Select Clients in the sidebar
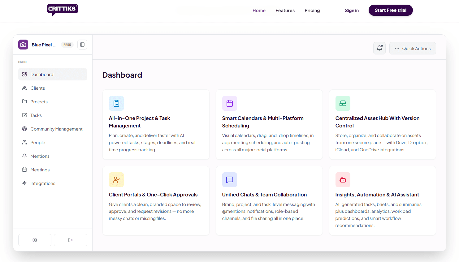Viewport: 459px width, 262px height. click(37, 88)
